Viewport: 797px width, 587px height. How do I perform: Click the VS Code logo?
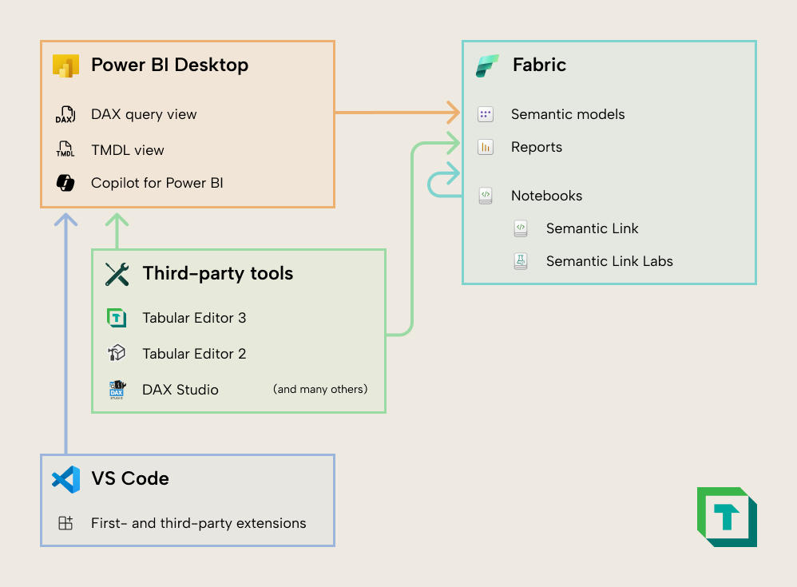coord(65,479)
